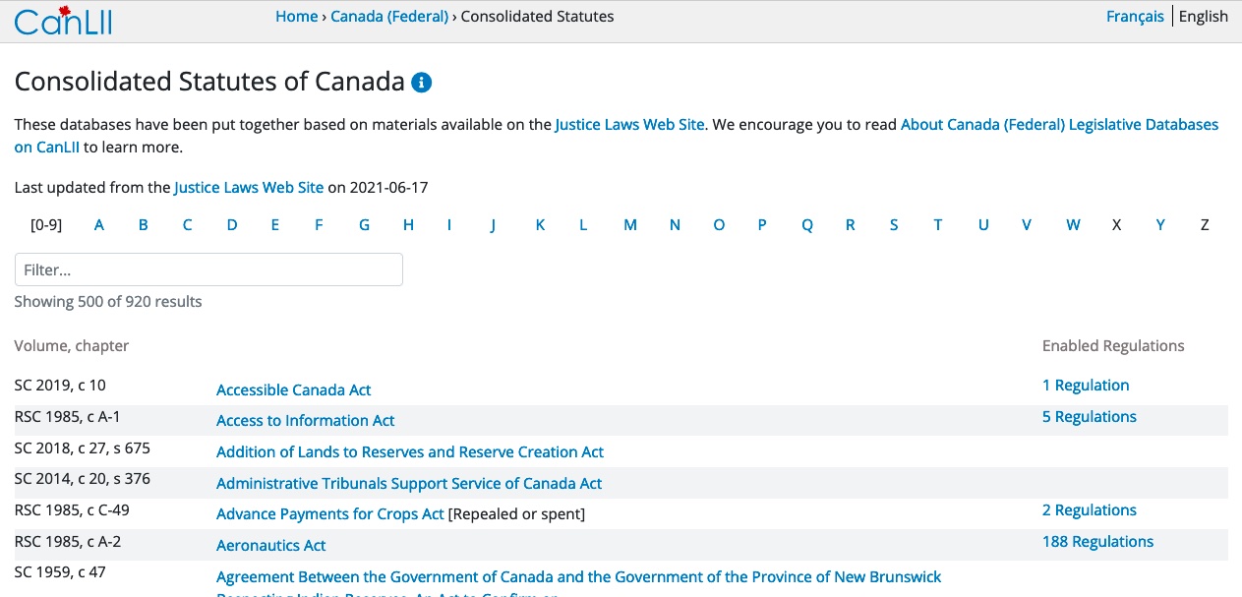1242x597 pixels.
Task: Focus the Filter input field
Action: 208,269
